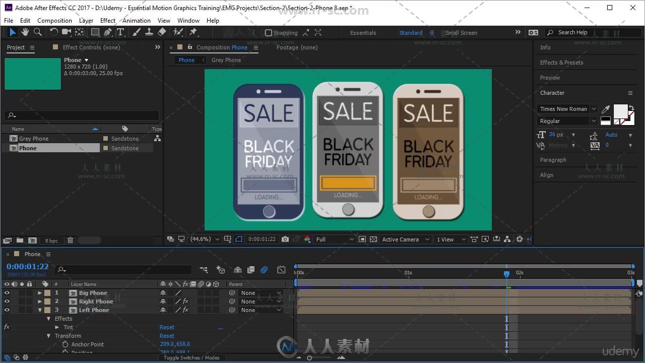Toggle motion blur for the composition

coord(264,270)
